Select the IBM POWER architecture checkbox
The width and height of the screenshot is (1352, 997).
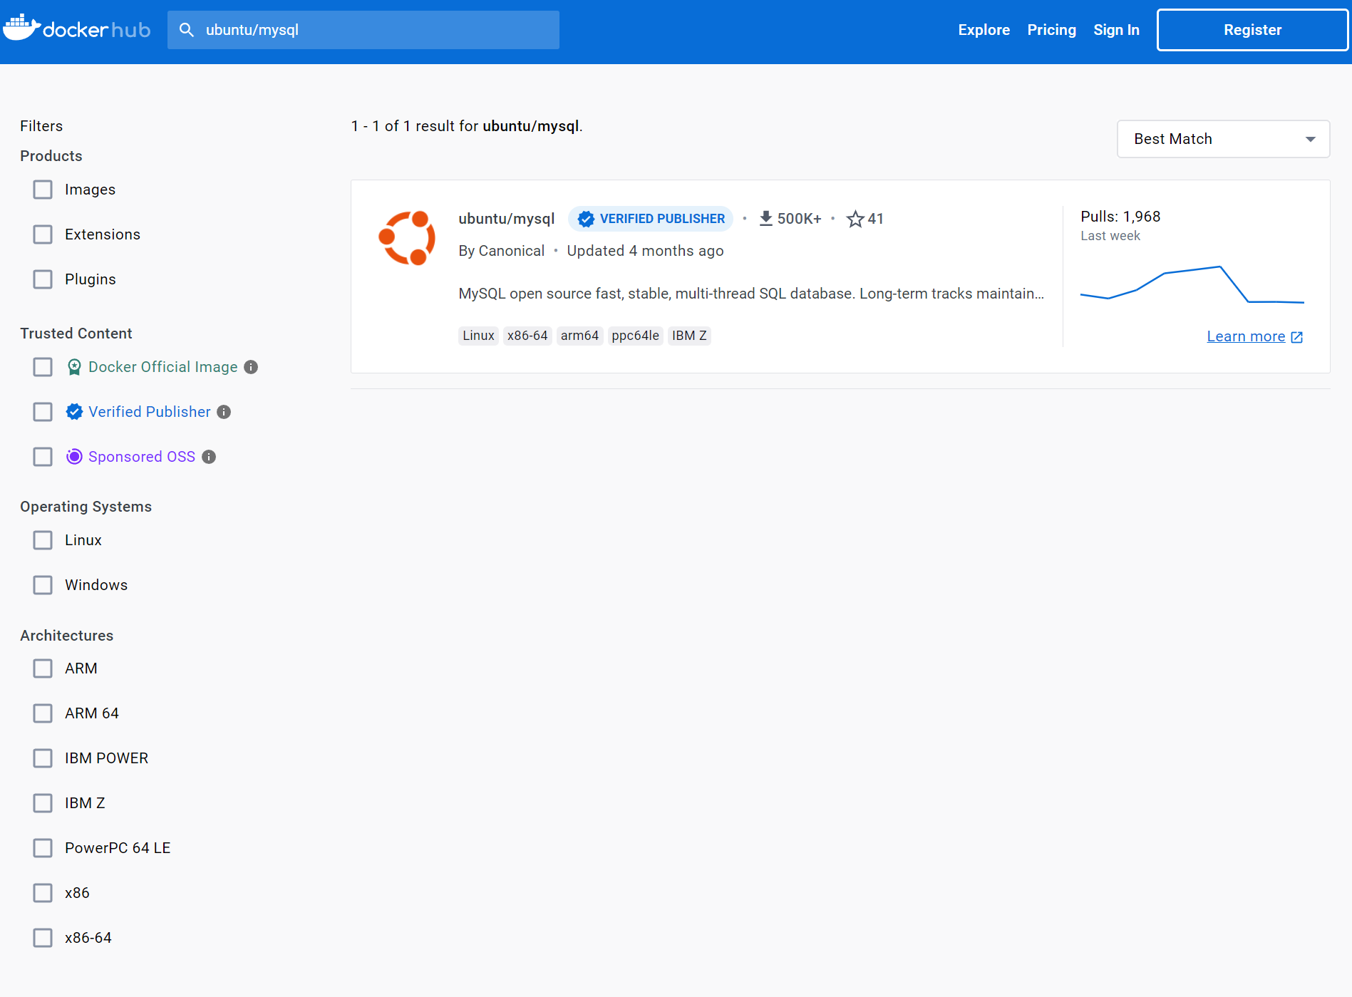pyautogui.click(x=43, y=758)
